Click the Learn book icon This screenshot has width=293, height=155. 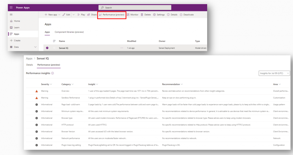(x=11, y=27)
